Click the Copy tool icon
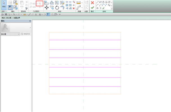This screenshot has width=171, height=112. point(52,8)
